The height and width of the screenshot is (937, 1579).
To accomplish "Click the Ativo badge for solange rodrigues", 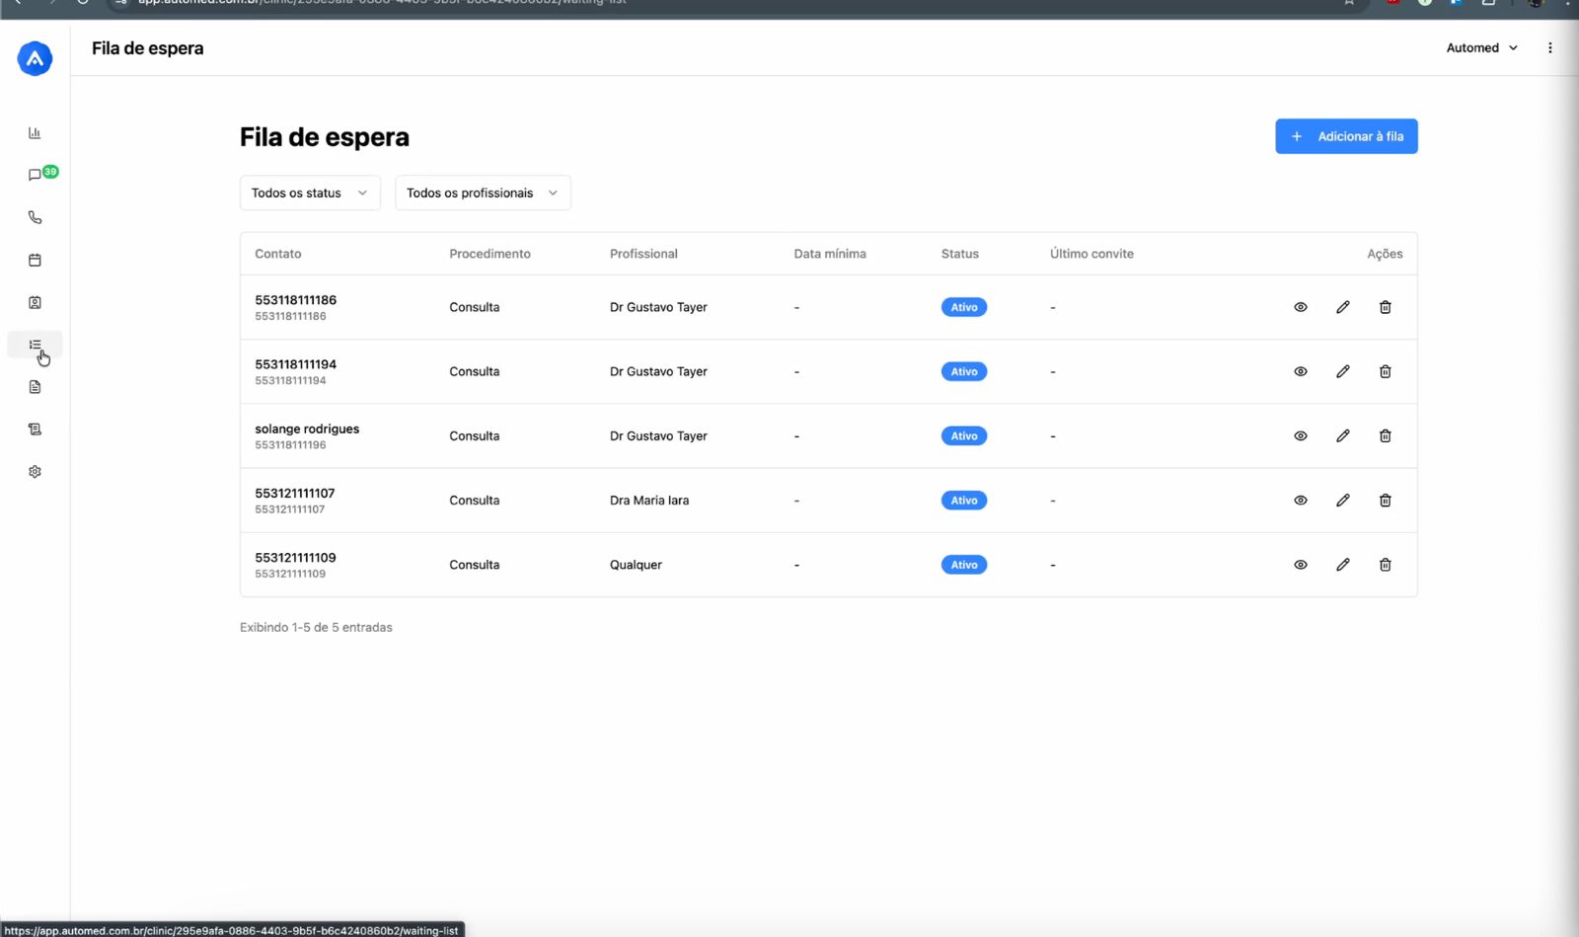I will pyautogui.click(x=964, y=435).
